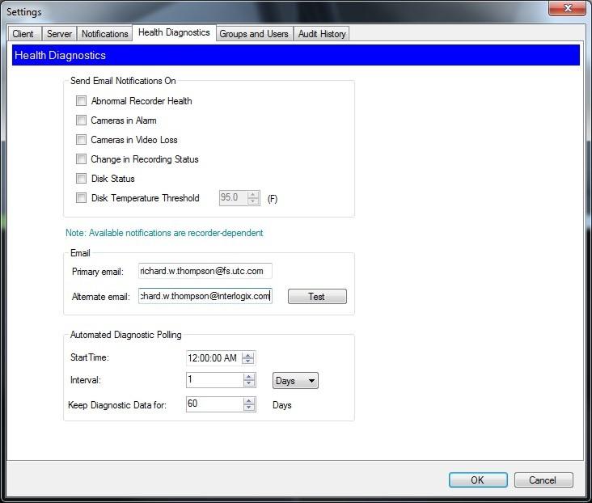592x503 pixels.
Task: Enable Change in Recording Status notification
Action: pyautogui.click(x=81, y=159)
